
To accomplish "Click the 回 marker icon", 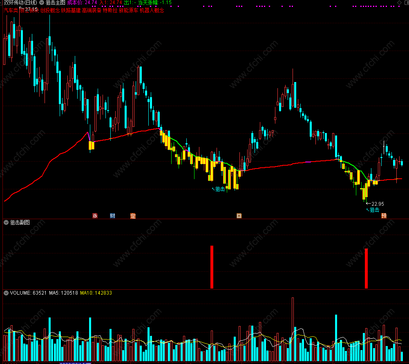I will [x=239, y=215].
